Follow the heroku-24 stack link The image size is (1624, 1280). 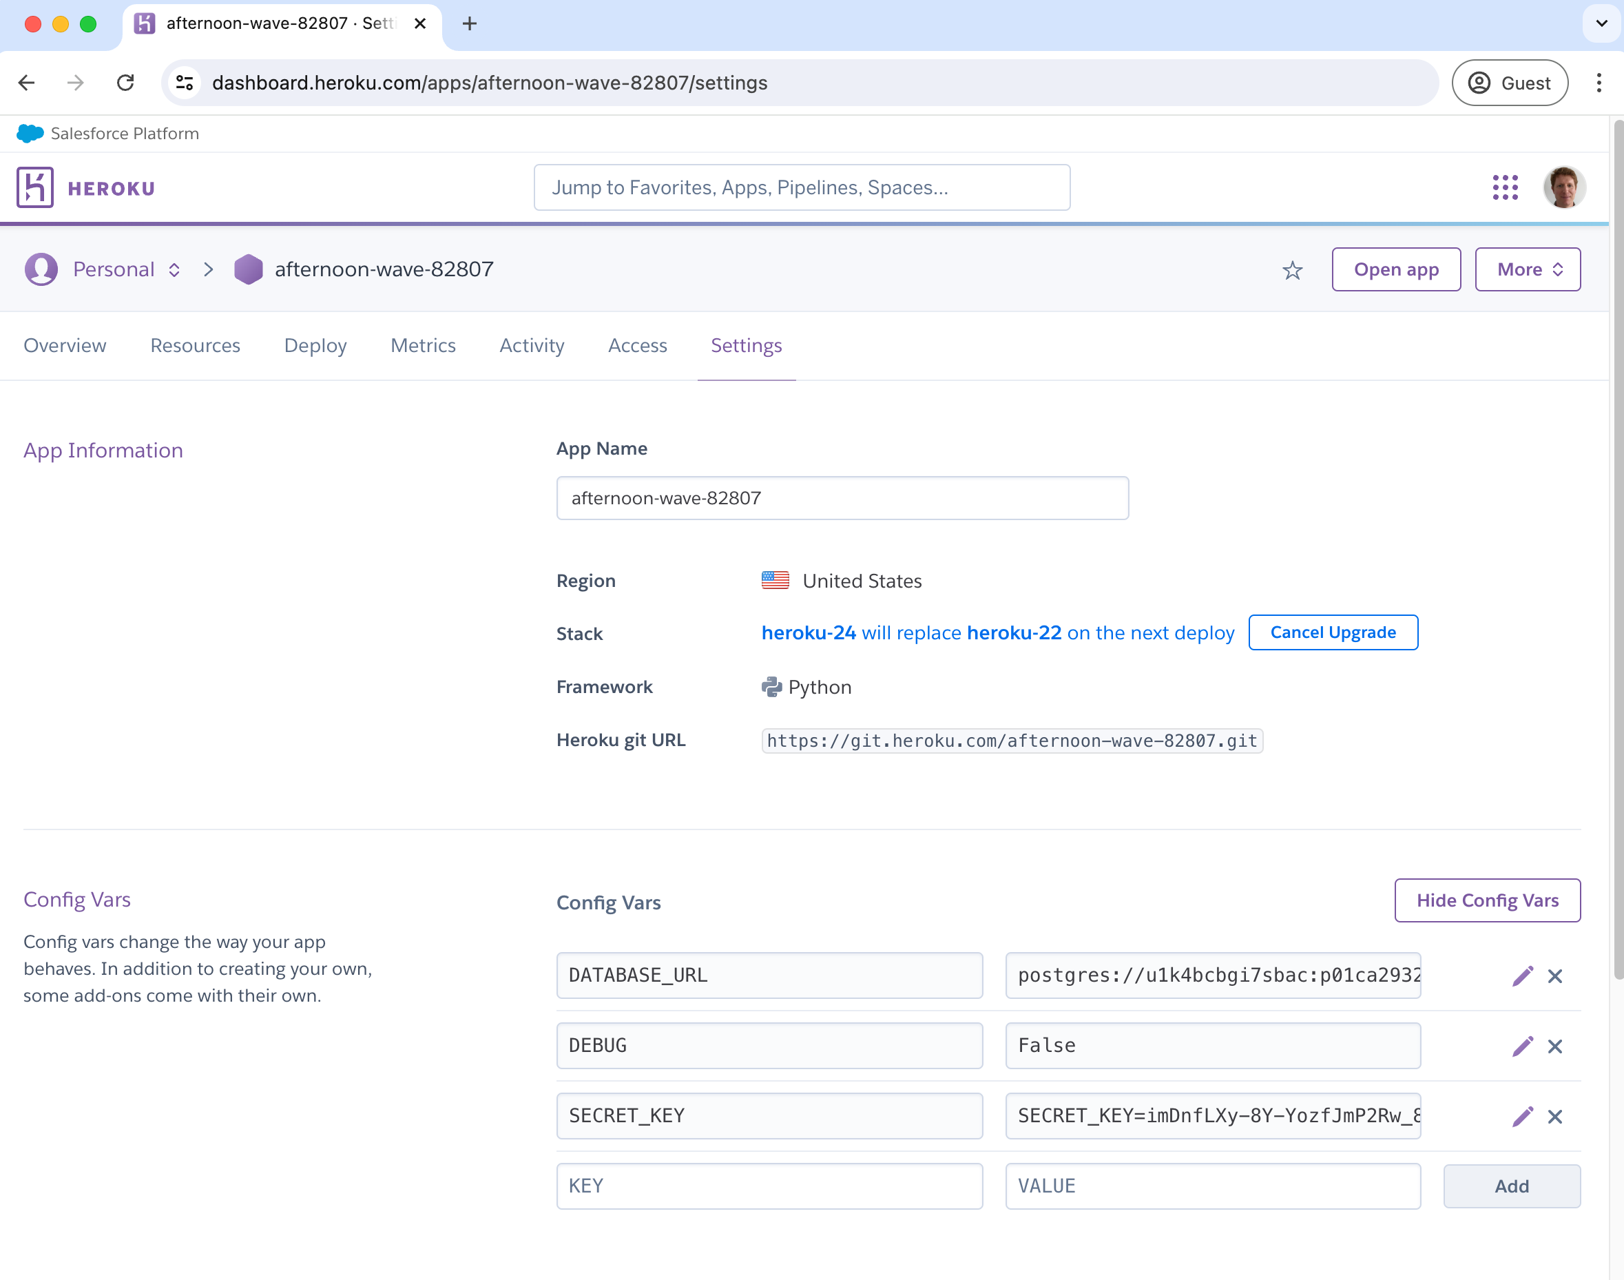809,632
